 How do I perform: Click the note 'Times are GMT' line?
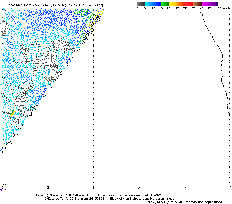(x=99, y=196)
